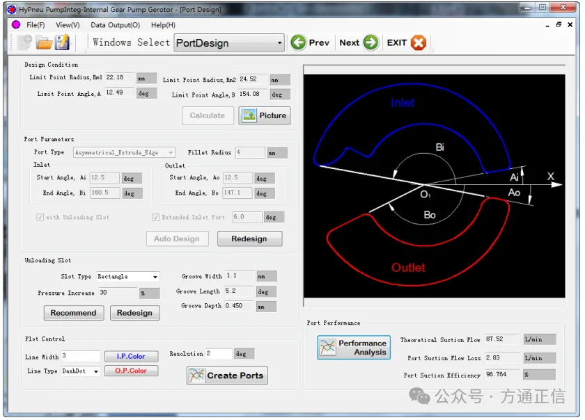Open the View(V) menu

[x=68, y=25]
